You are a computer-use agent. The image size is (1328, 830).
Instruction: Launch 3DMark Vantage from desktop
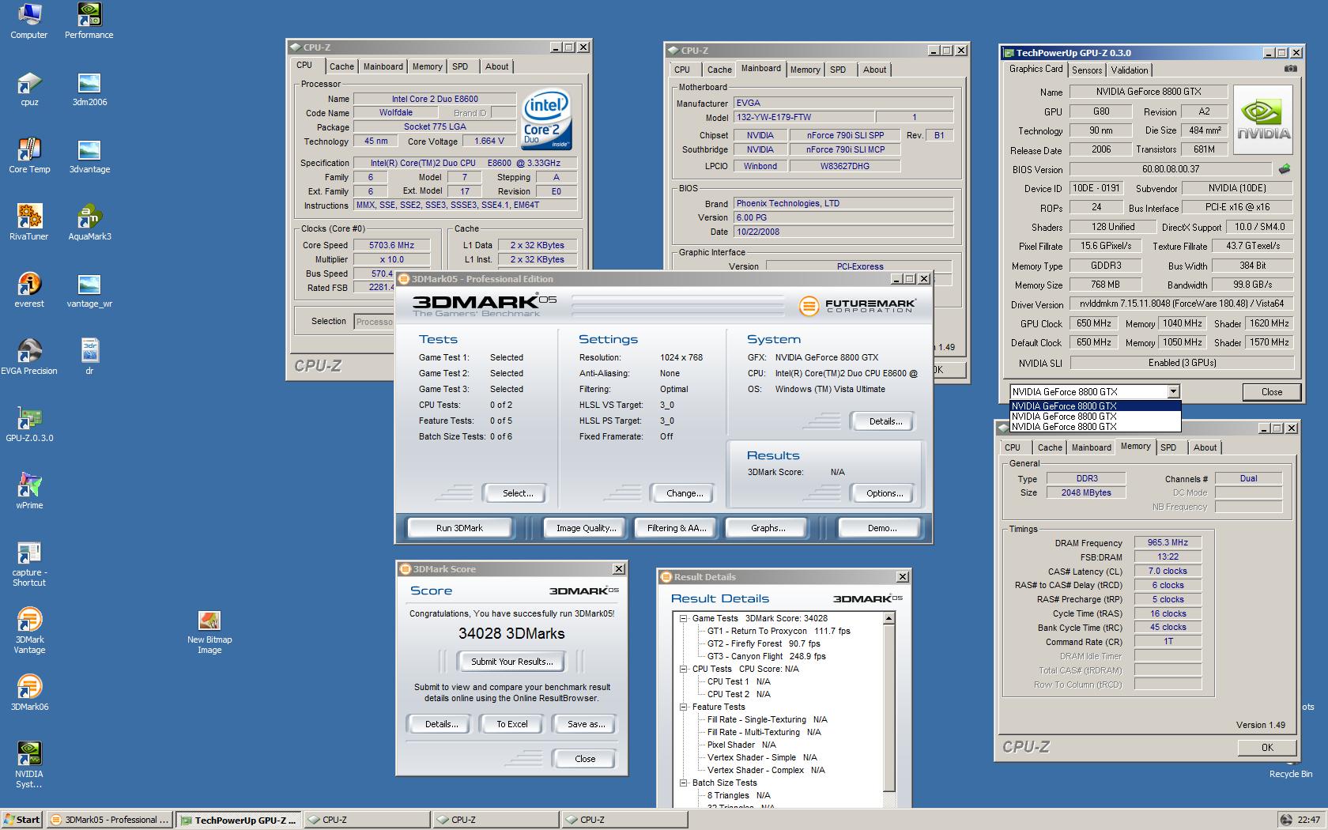29,632
